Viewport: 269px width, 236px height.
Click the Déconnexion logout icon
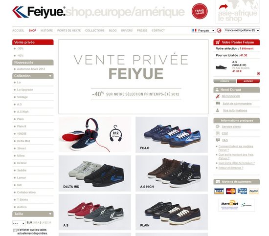point(218,96)
